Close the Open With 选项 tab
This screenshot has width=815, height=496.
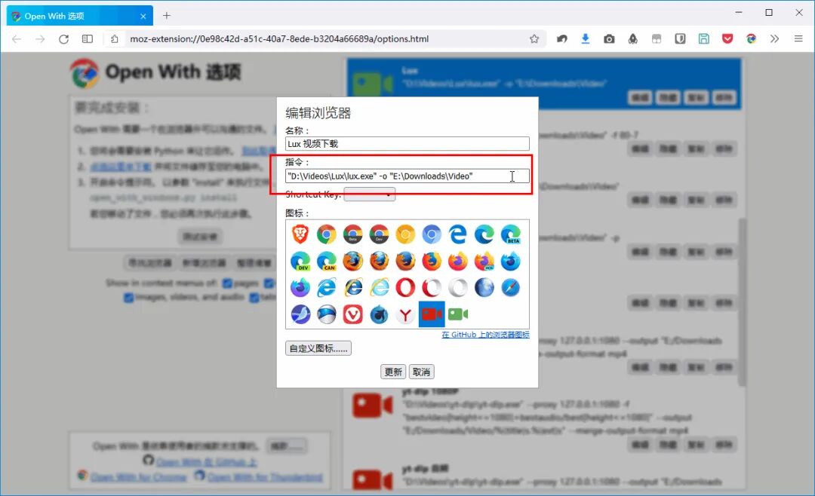click(x=143, y=16)
